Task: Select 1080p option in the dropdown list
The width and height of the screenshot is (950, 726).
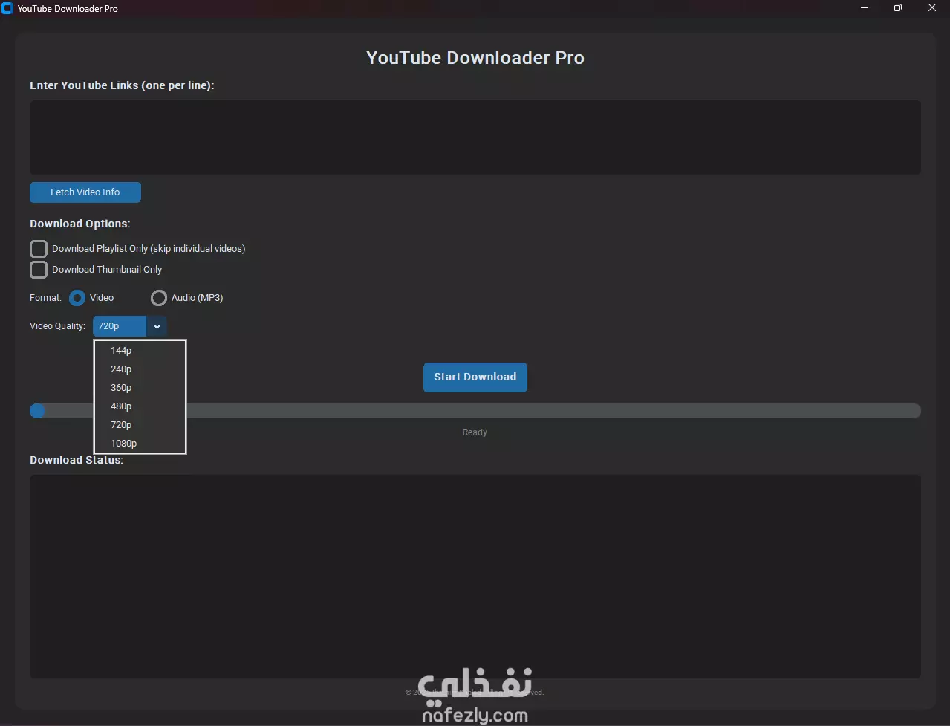Action: tap(140, 444)
